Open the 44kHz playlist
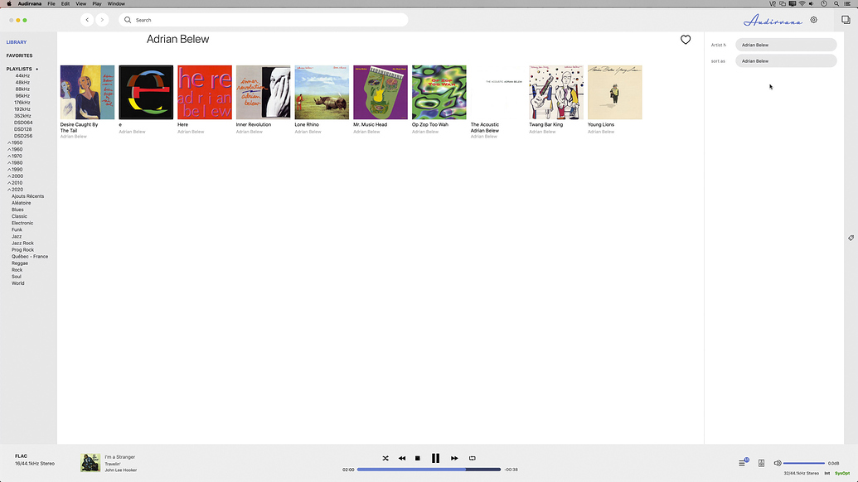The width and height of the screenshot is (858, 482). point(22,76)
